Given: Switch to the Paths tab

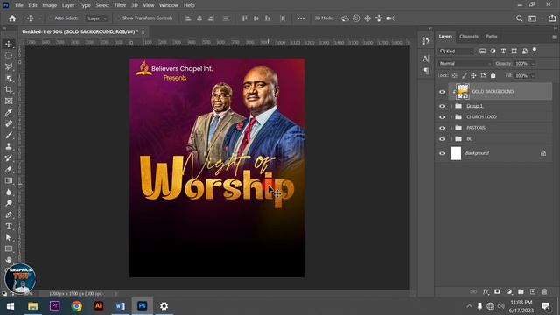Looking at the screenshot, I should click(492, 37).
